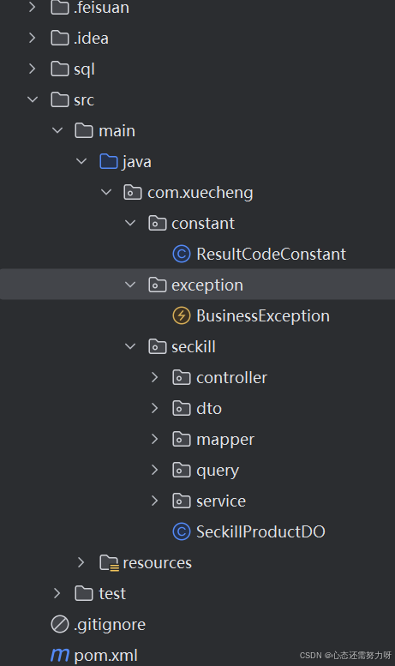Expand the .idea folder chevron
395x666 pixels.
[x=33, y=39]
